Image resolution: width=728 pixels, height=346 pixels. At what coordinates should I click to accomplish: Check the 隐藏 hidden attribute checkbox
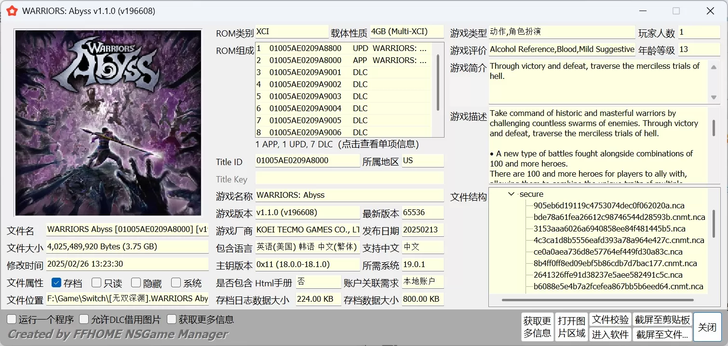click(x=136, y=283)
